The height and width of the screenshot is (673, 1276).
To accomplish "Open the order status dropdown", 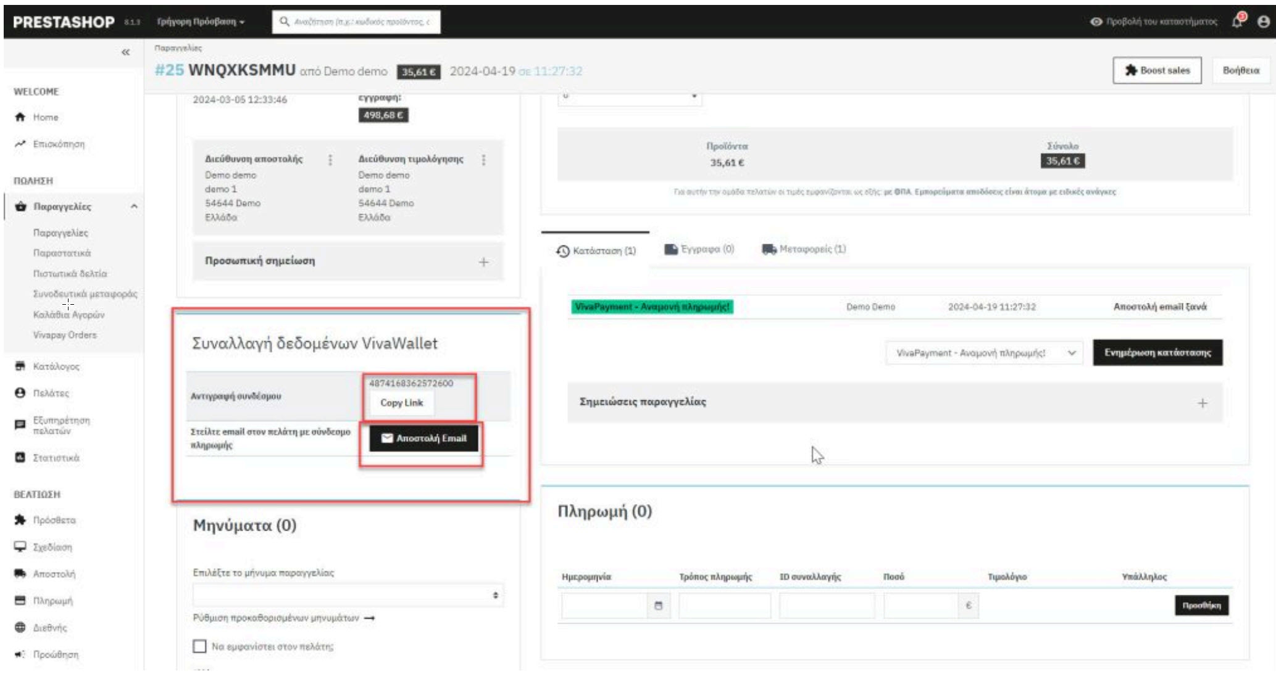I will (984, 353).
